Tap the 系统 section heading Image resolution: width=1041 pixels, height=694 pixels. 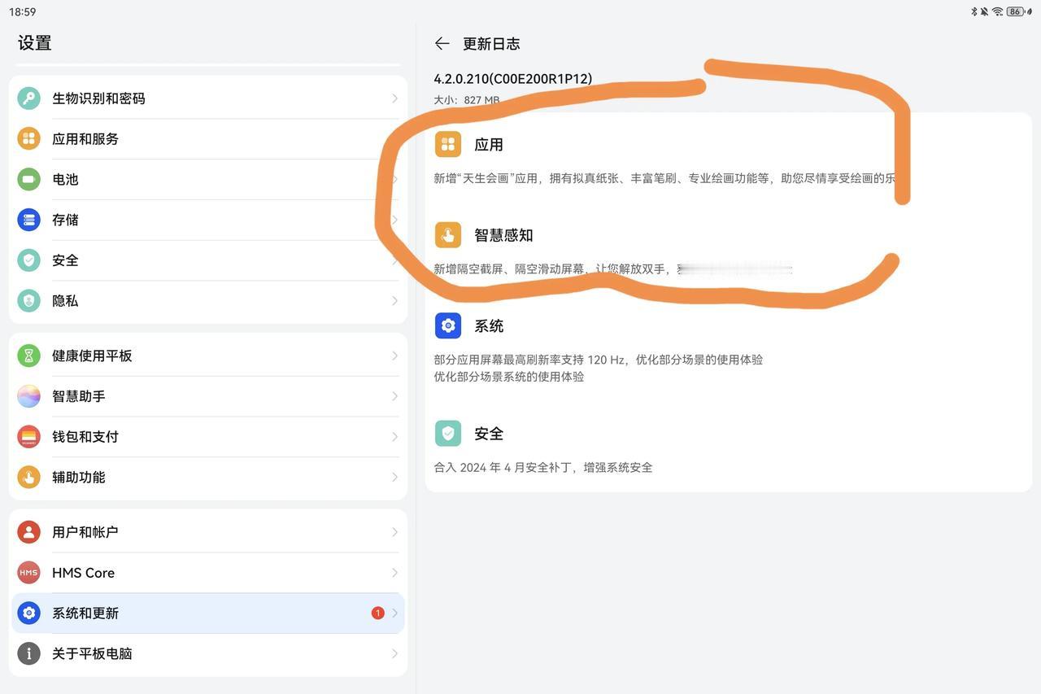[x=489, y=326]
